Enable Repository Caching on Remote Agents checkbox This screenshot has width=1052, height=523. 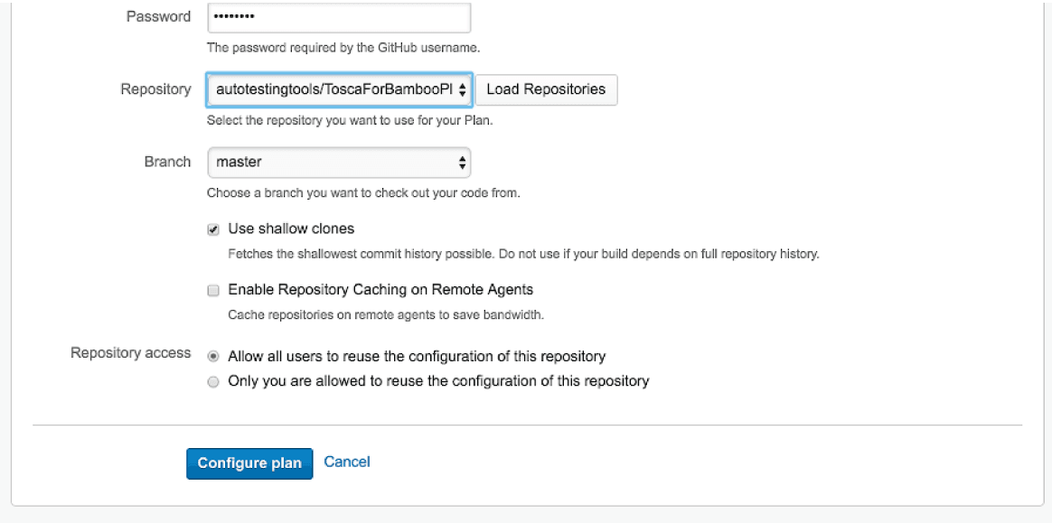(213, 291)
